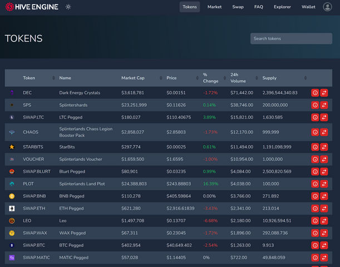Trade the VOUCHER token
The image size is (340, 267).
click(x=324, y=159)
